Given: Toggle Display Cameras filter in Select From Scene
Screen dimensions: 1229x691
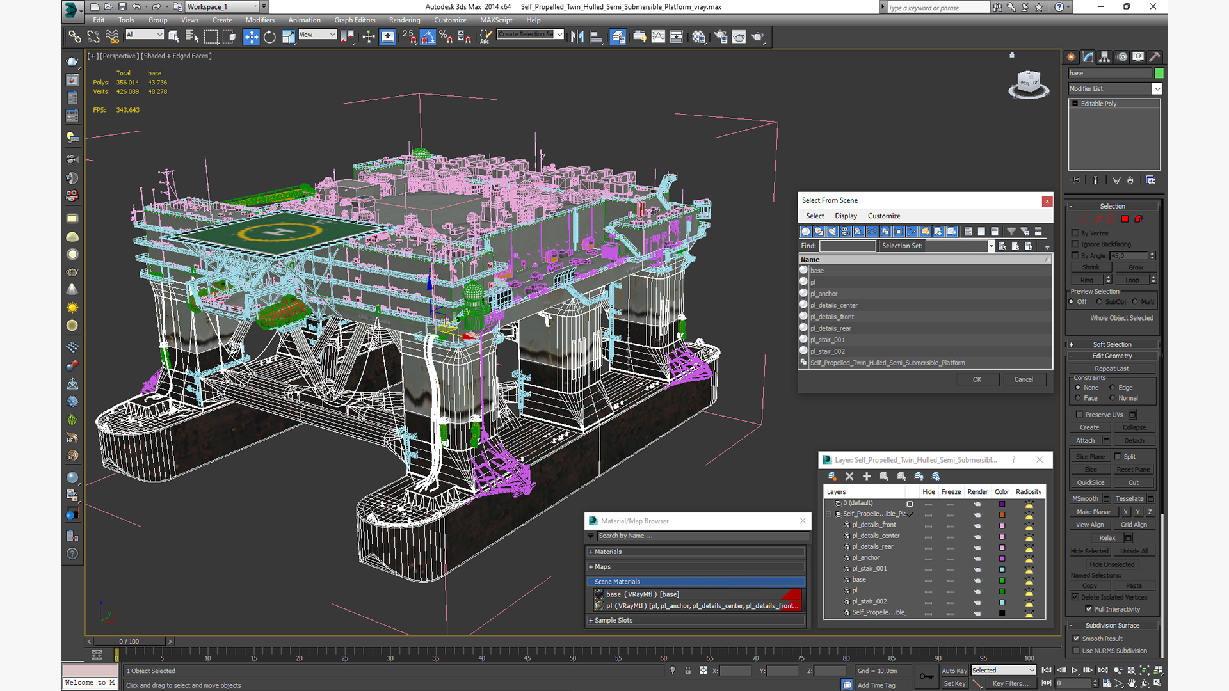Looking at the screenshot, I should coord(845,232).
